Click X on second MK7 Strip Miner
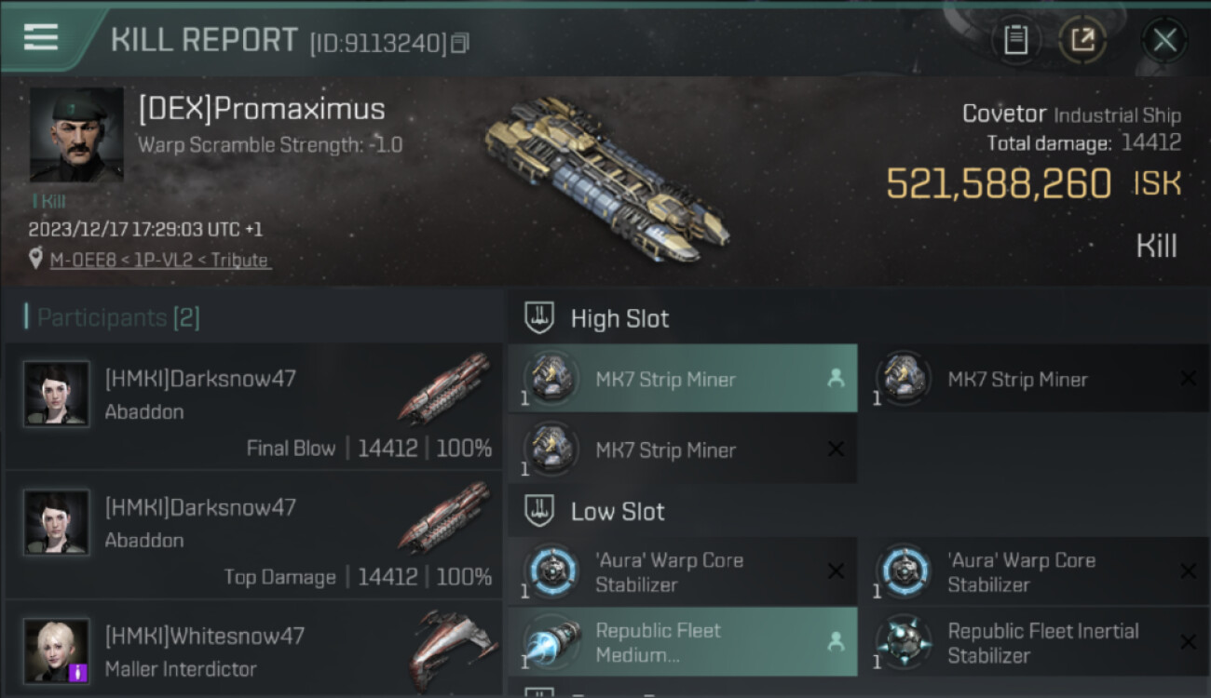 click(1188, 379)
